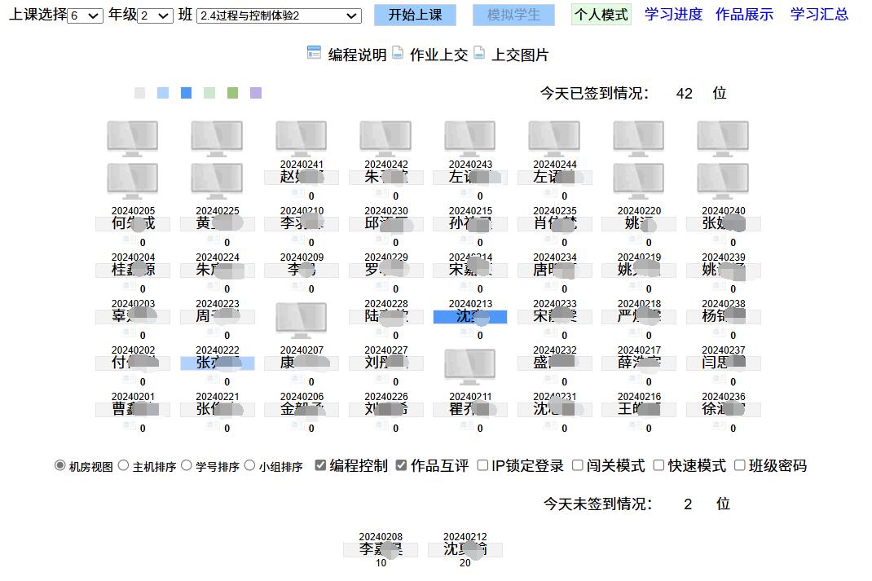
Task: Click top-row monitor above ID 20240242
Action: click(x=385, y=139)
